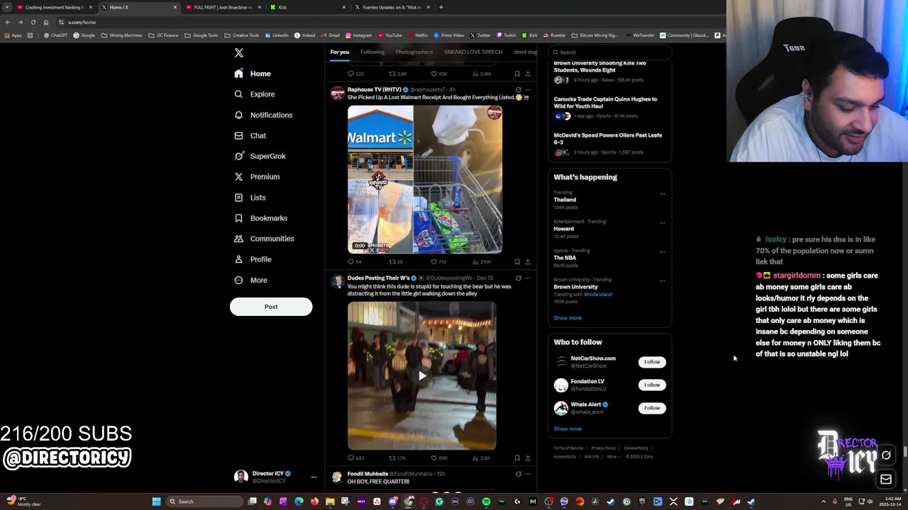Switch to FULL FIGHT Josh Brueckner browser tab
Viewport: 908px width, 510px height.
pyautogui.click(x=223, y=7)
